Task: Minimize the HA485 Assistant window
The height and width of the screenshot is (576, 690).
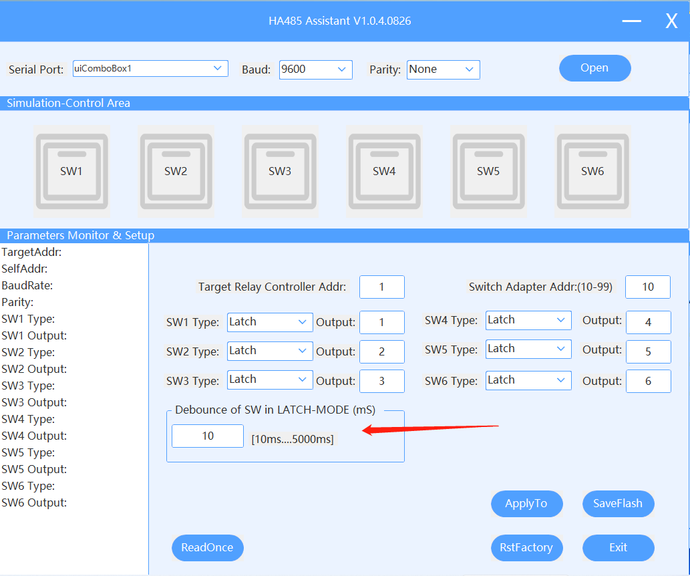Action: 631,21
